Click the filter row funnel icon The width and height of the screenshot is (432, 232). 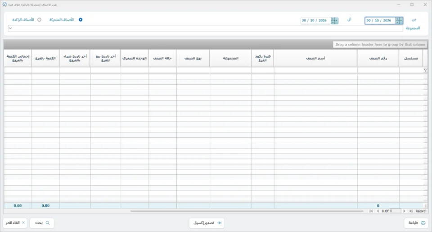[x=425, y=70]
